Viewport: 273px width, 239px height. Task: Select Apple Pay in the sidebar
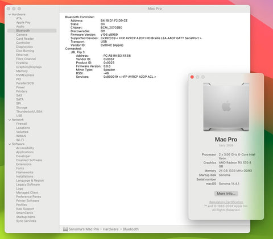coord(23,23)
